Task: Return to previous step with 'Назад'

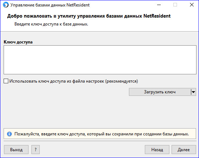Action: [157, 149]
